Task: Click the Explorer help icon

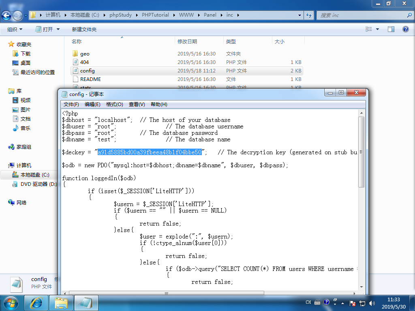Action: (x=405, y=29)
